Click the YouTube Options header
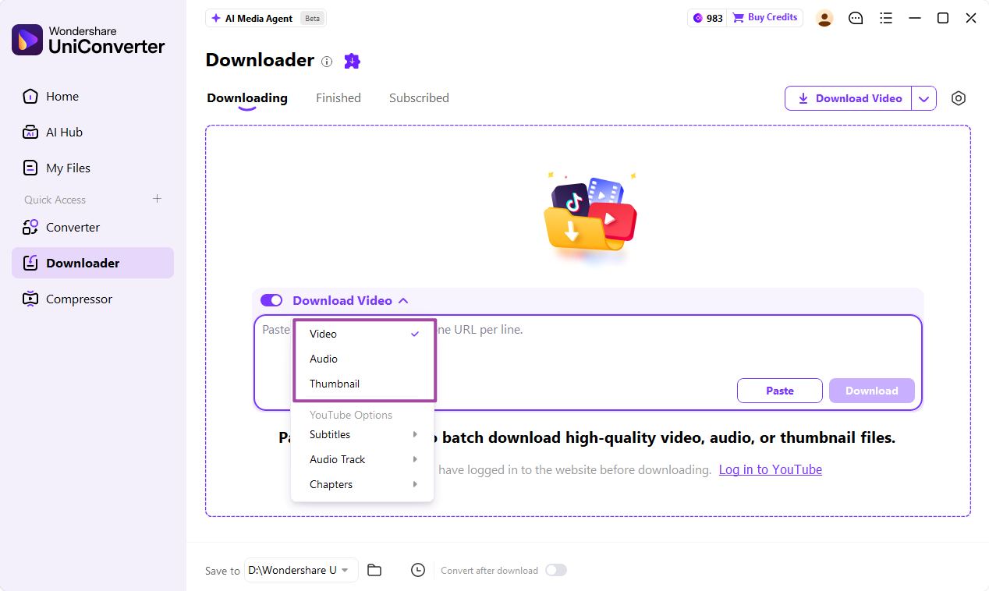Viewport: 989px width, 591px height. click(351, 415)
